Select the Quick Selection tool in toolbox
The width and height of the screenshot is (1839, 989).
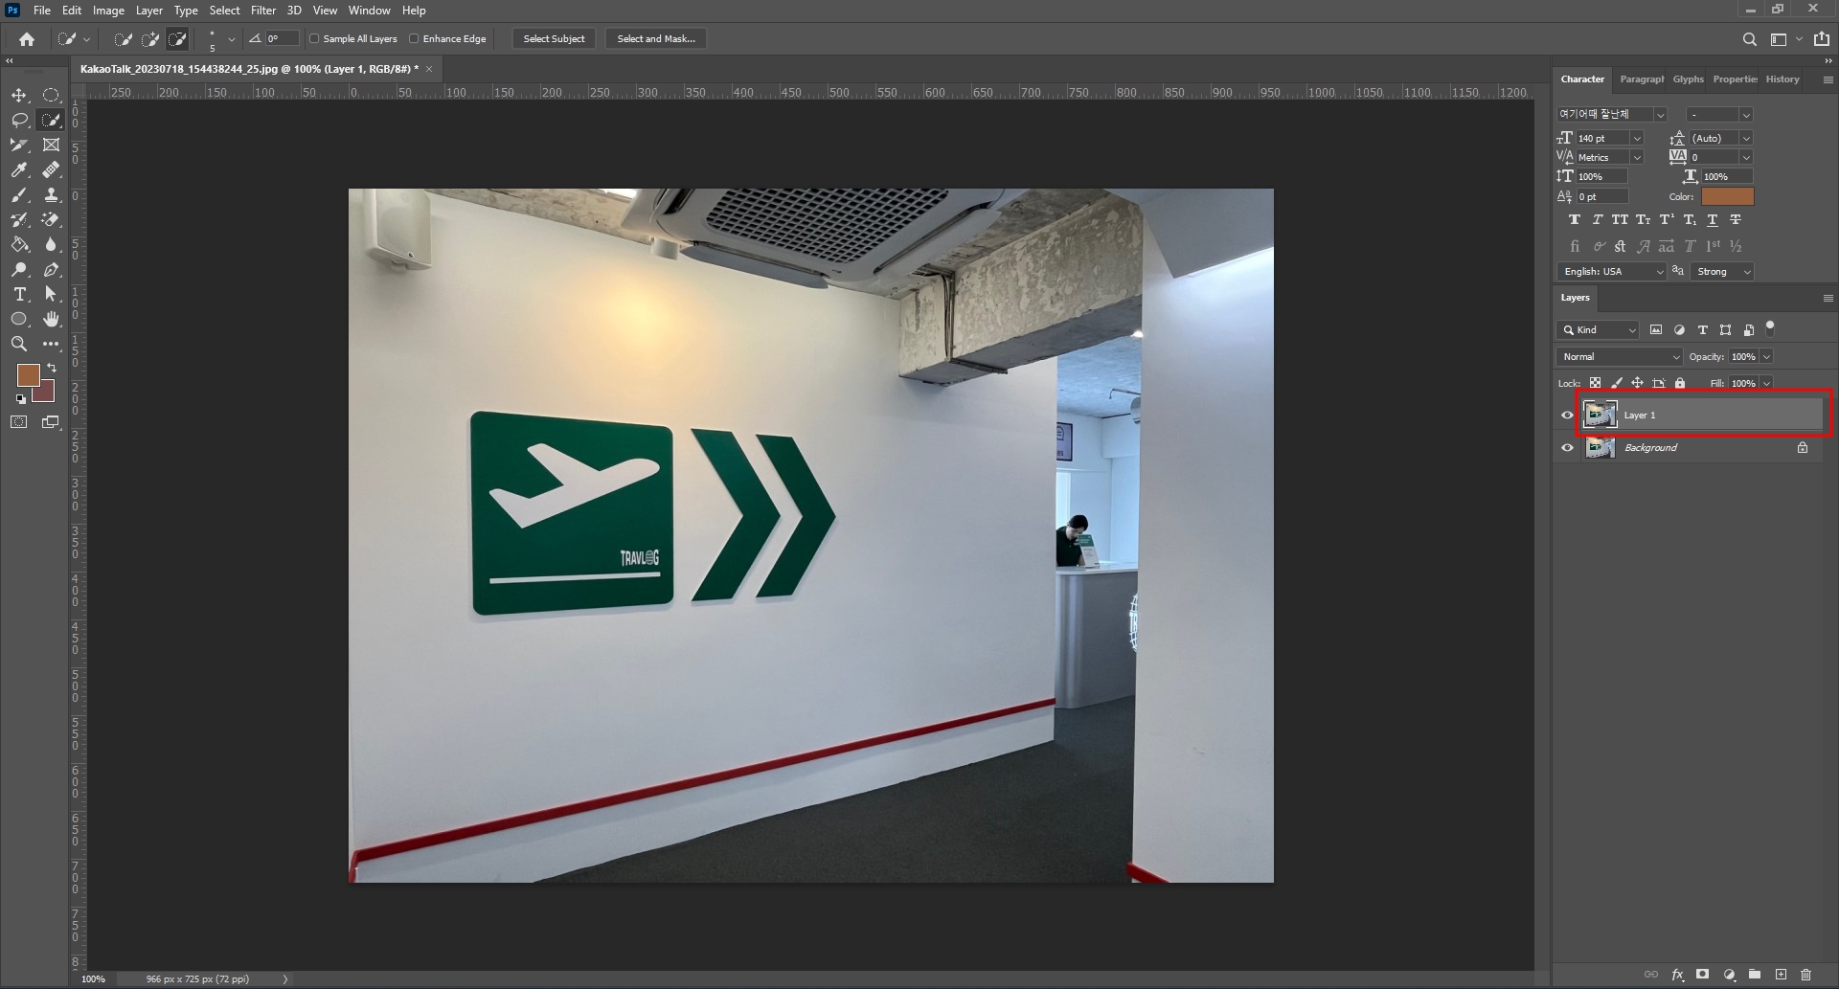pos(52,120)
